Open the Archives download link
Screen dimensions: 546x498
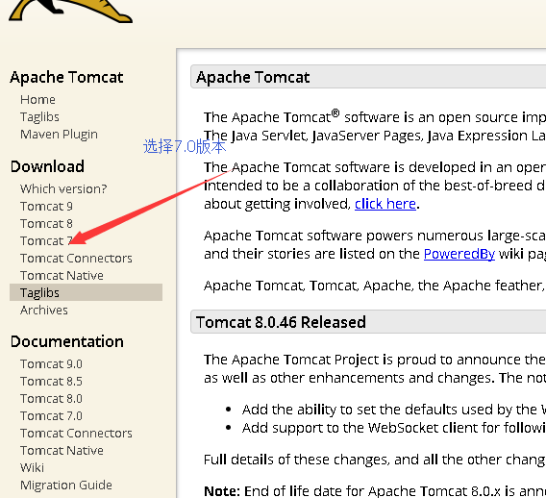point(44,311)
